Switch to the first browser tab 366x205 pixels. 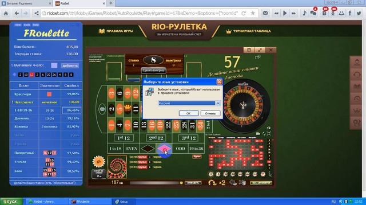[26, 3]
